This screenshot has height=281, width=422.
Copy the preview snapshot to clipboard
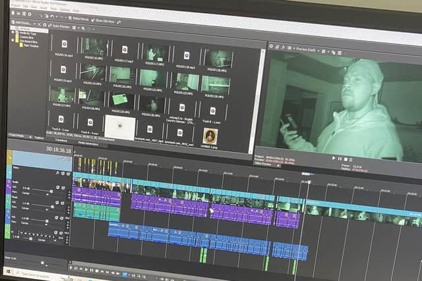[x=334, y=52]
